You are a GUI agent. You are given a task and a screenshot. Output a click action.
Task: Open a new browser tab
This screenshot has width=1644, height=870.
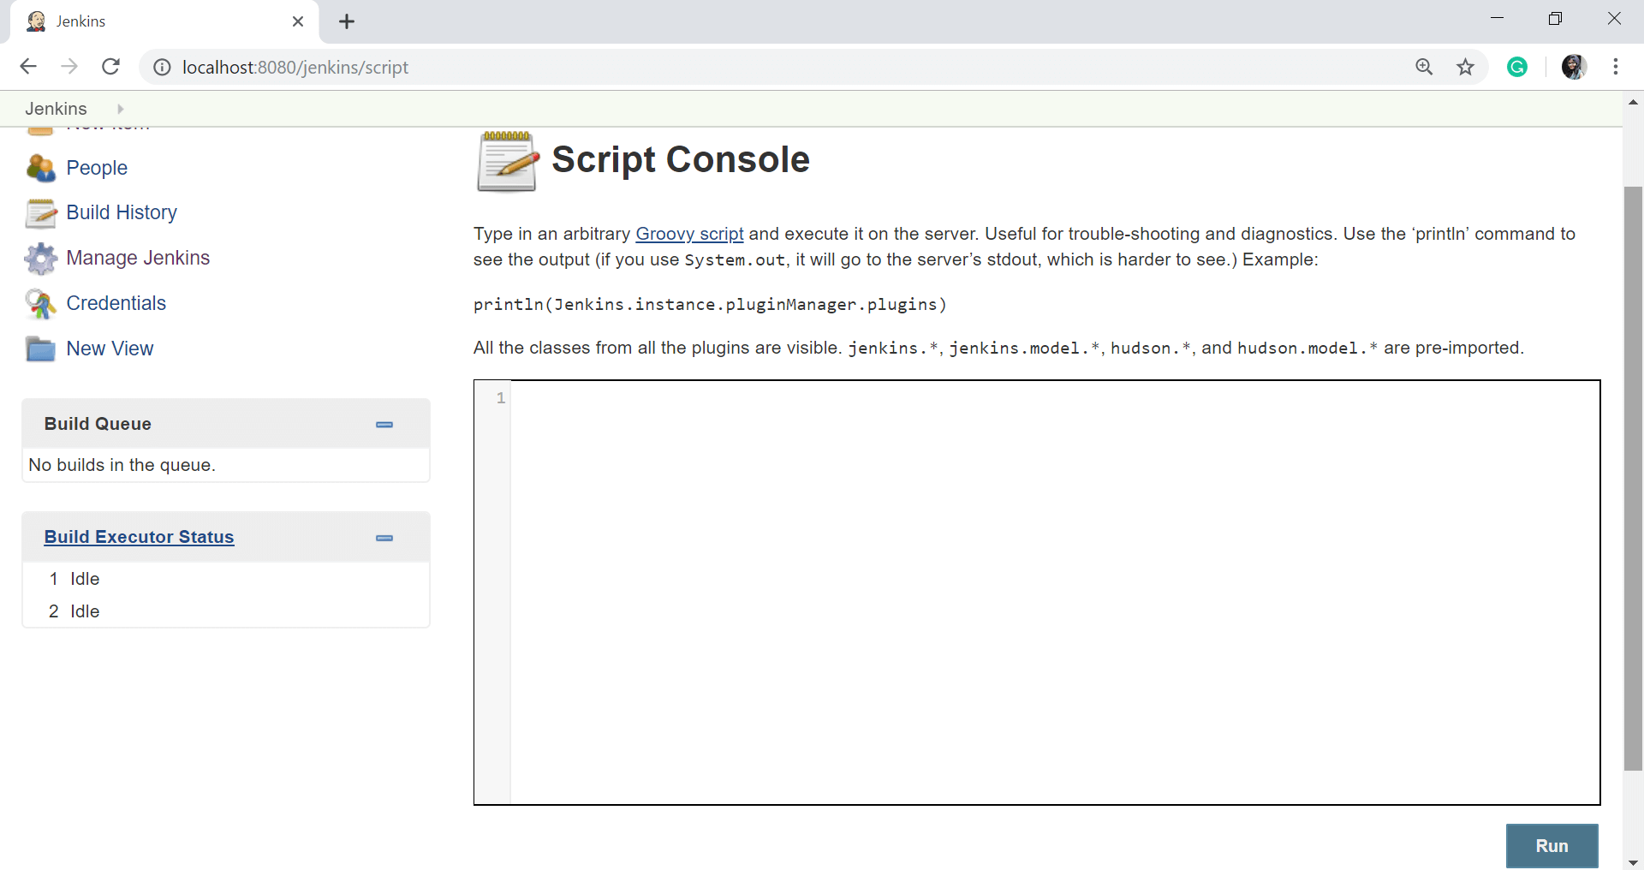347,21
